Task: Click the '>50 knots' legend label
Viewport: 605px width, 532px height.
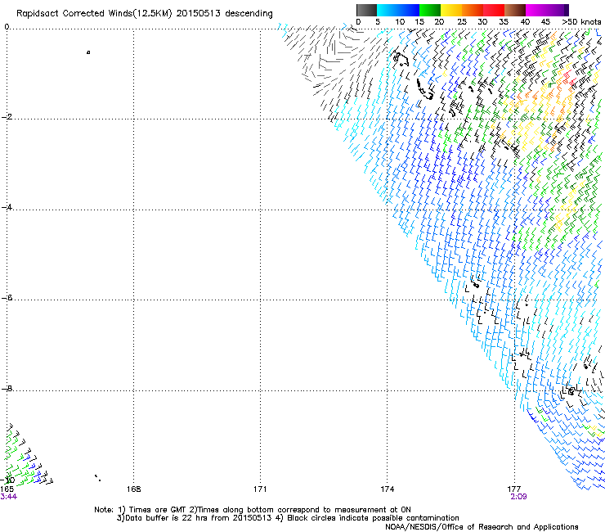Action: tap(581, 21)
